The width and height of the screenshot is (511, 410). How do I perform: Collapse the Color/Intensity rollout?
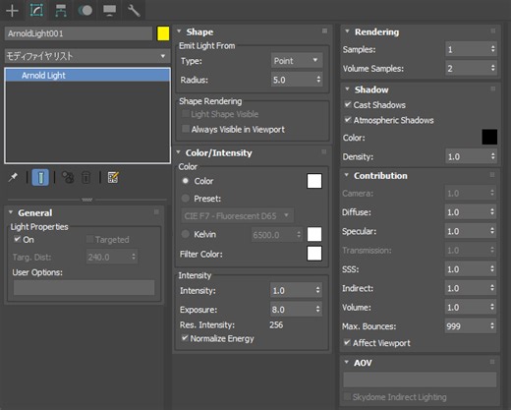179,152
